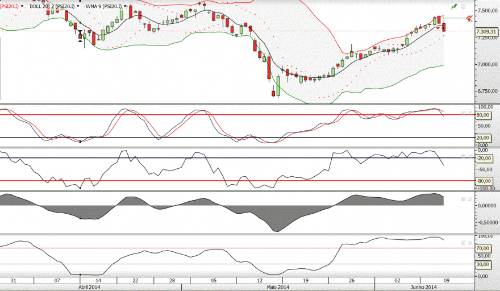This screenshot has height=291, width=500.
Task: Click date 09 on the time axis
Action: 447,280
